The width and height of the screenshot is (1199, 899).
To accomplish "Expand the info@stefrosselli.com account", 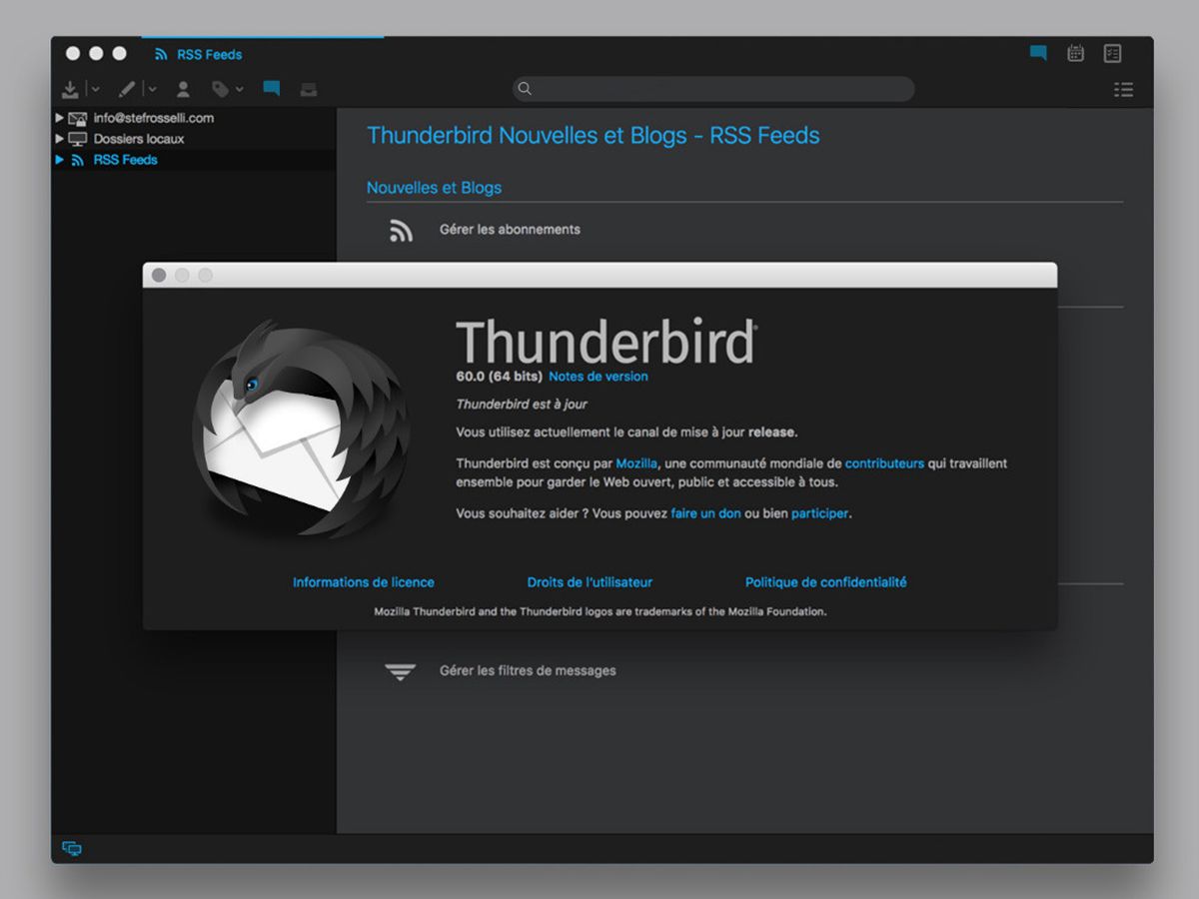I will [x=60, y=118].
